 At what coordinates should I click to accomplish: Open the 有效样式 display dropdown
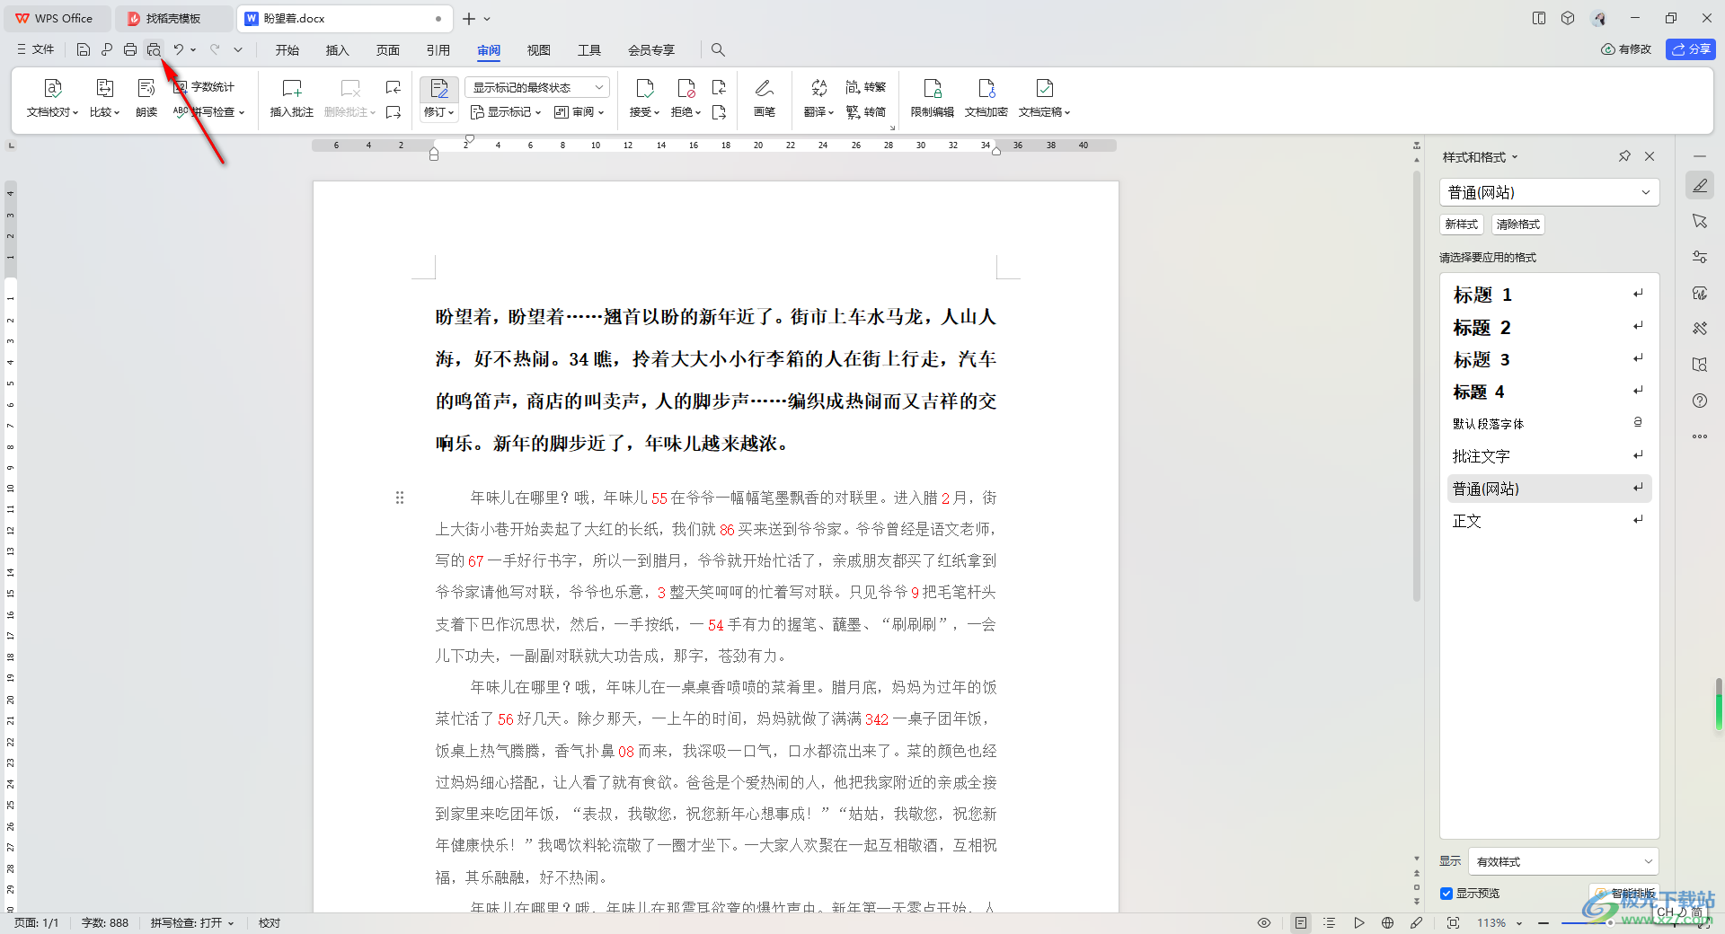[1563, 861]
